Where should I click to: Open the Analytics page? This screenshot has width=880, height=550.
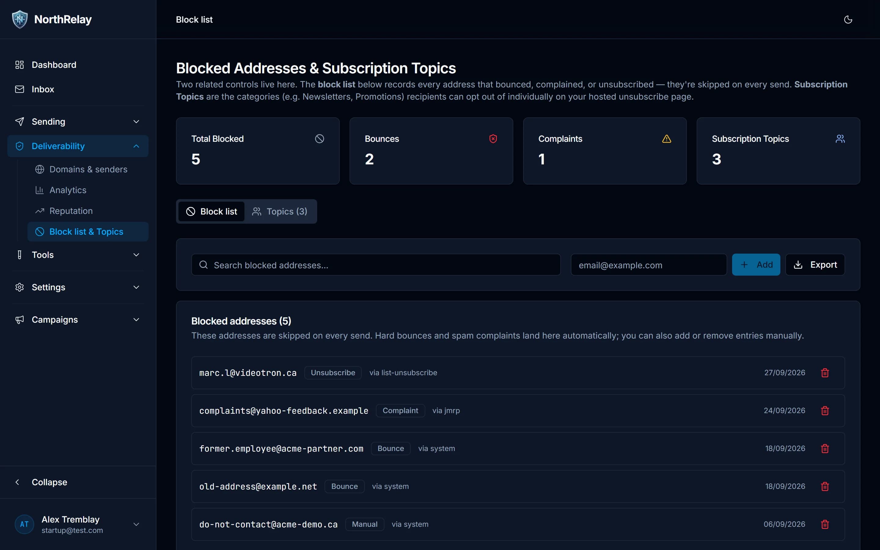coord(88,190)
